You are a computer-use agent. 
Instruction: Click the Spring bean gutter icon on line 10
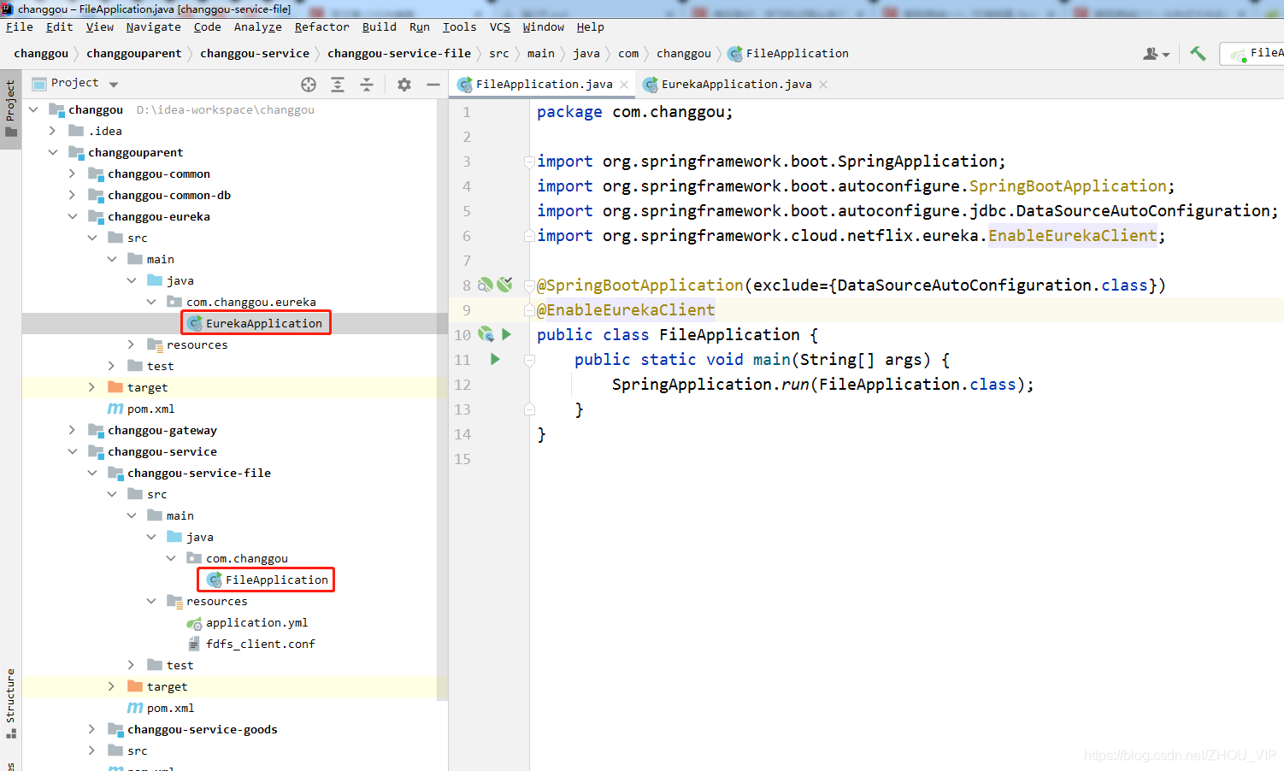(x=486, y=334)
